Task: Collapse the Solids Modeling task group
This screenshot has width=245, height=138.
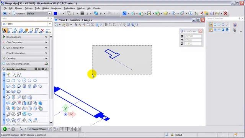Action: pos(46,69)
